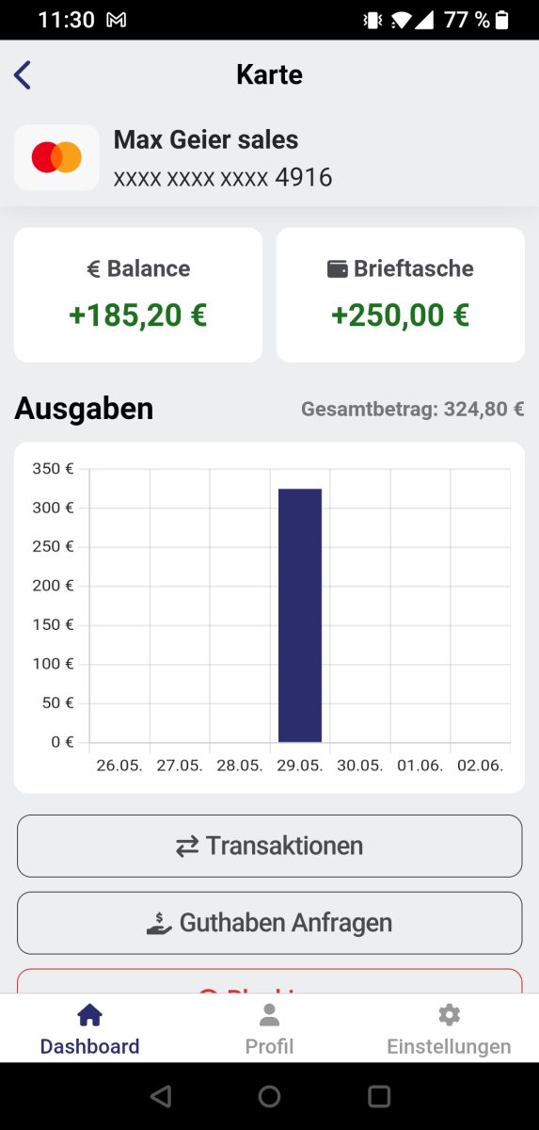Tap the Android home circle button
This screenshot has width=539, height=1130.
click(269, 1096)
